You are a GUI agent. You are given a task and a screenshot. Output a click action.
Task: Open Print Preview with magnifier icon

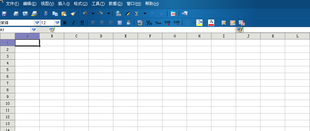coord(25,14)
